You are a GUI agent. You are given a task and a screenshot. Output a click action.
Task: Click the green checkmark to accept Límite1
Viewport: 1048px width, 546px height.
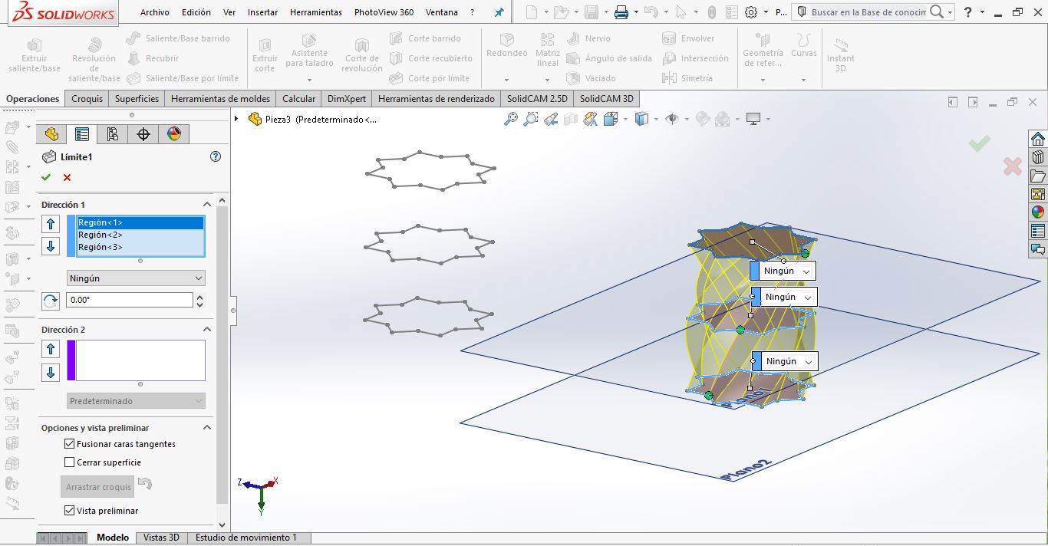(46, 177)
